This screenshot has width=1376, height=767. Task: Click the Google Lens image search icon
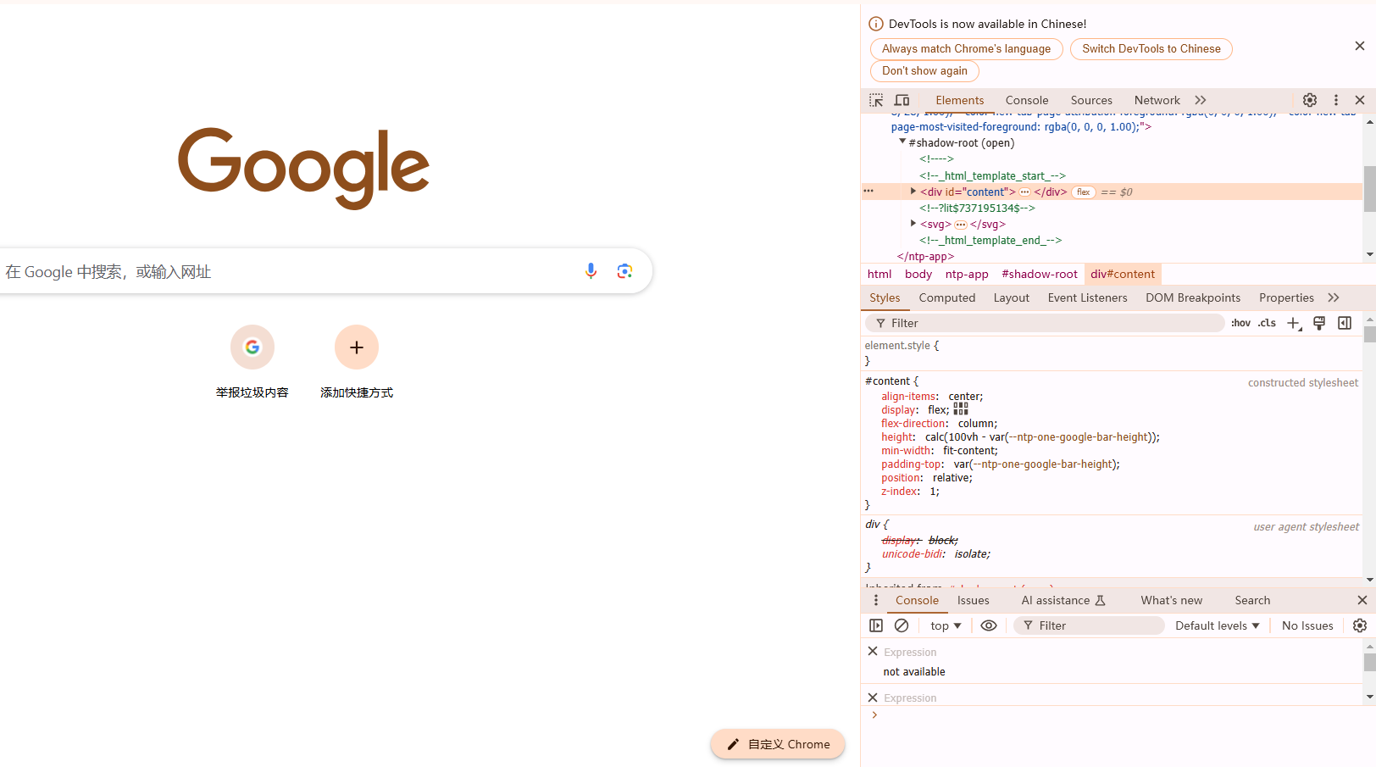[x=625, y=271]
